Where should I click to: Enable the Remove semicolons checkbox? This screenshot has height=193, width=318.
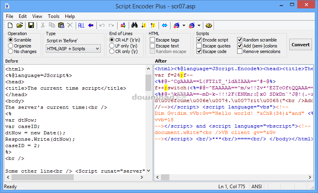point(259,51)
